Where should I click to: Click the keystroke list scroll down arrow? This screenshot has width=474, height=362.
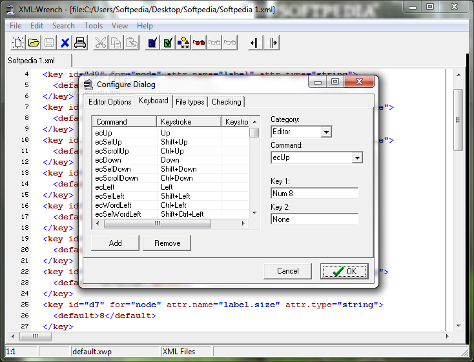(x=254, y=213)
